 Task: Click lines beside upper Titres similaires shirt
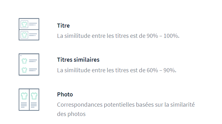pyautogui.click(x=33, y=61)
